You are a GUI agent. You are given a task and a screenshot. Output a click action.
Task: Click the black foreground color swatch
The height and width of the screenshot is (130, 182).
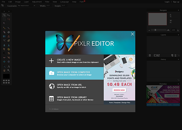point(6,76)
